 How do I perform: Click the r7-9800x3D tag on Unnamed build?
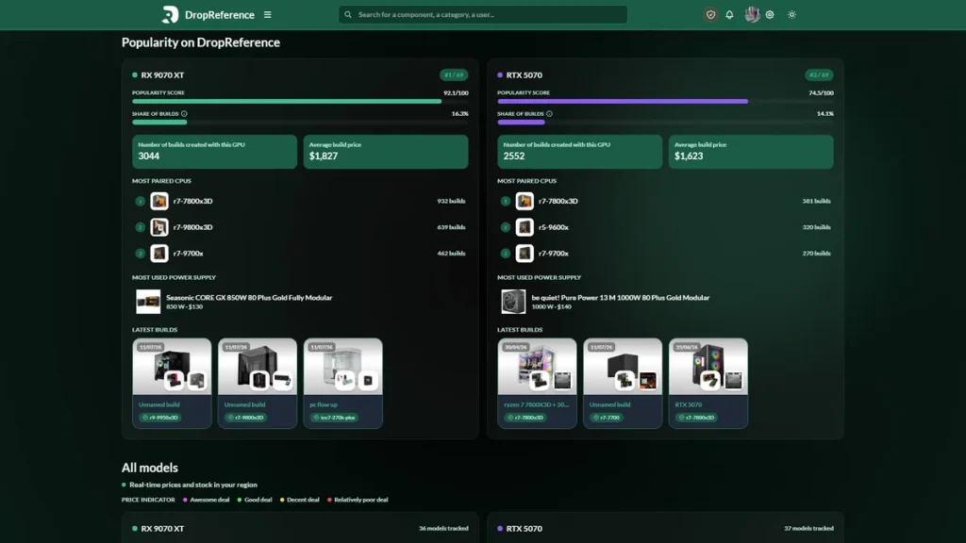point(245,418)
